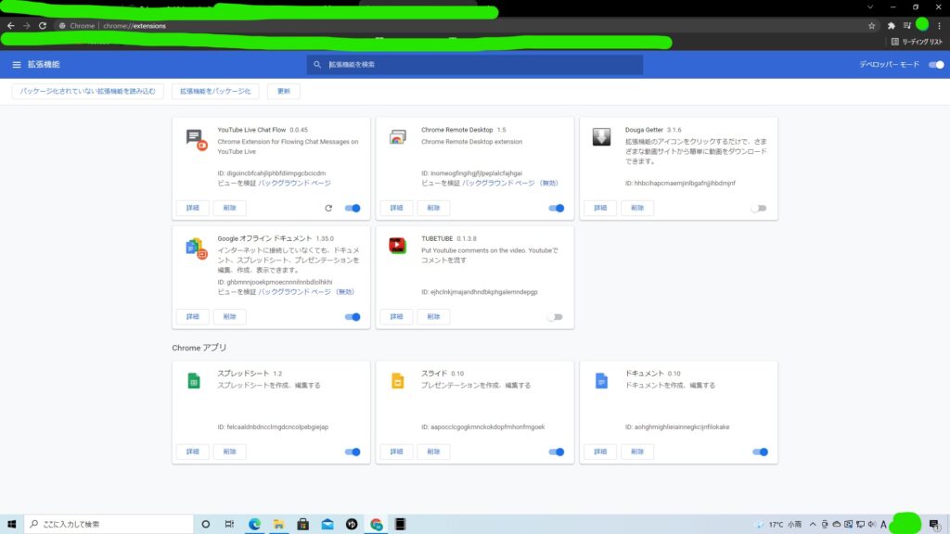Reload the YouTube Live Chat Flow extension
The width and height of the screenshot is (950, 534).
(x=328, y=209)
